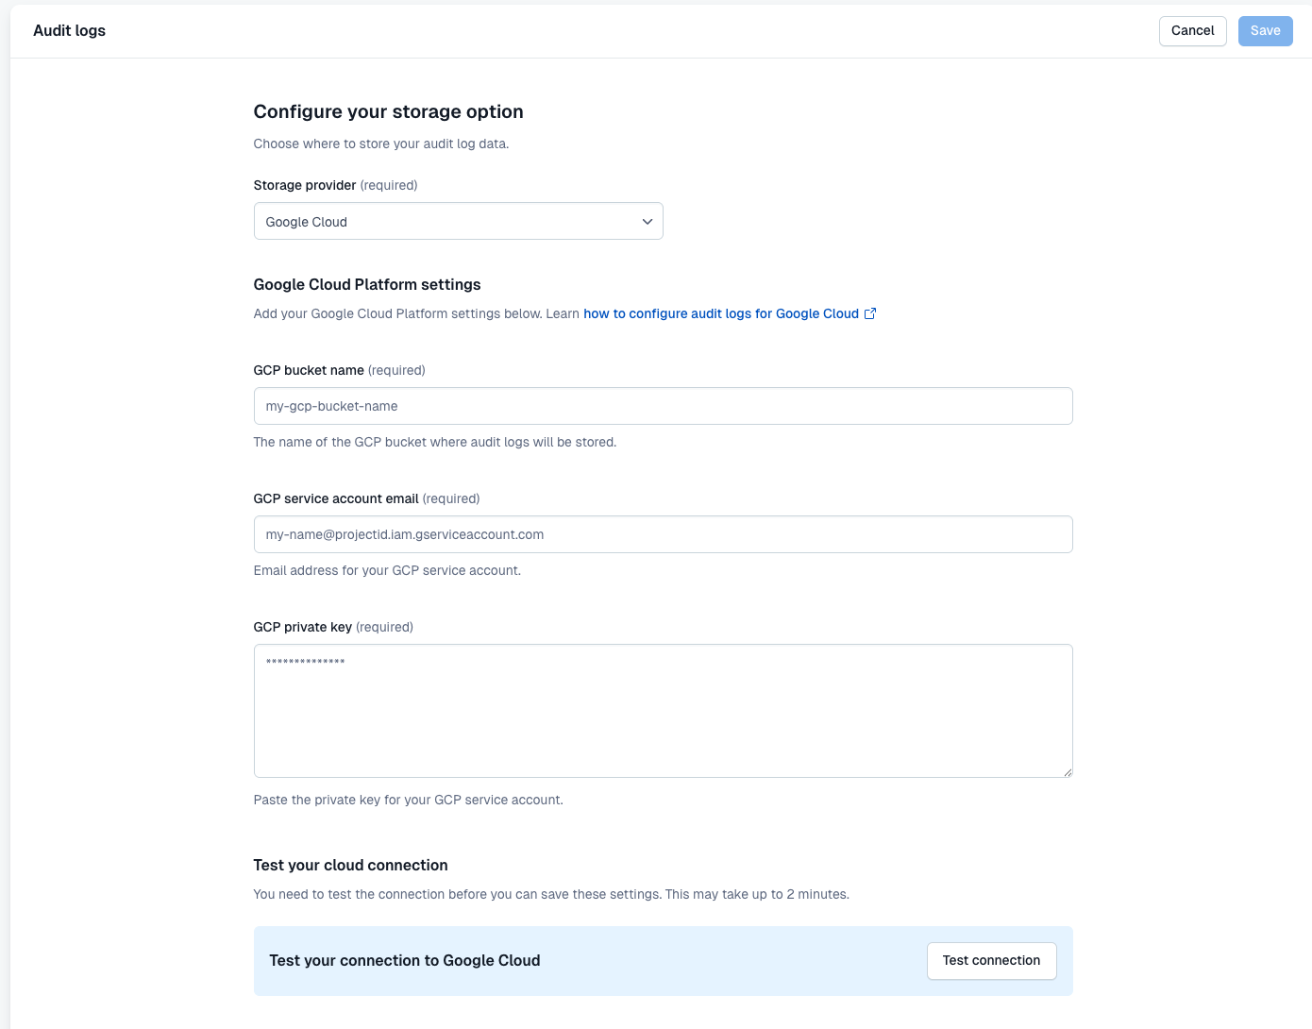Click the resize handle of the private key box
Viewport: 1312px width, 1029px height.
point(1068,771)
